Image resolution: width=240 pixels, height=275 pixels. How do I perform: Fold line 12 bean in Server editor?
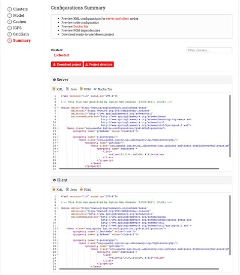[57, 128]
